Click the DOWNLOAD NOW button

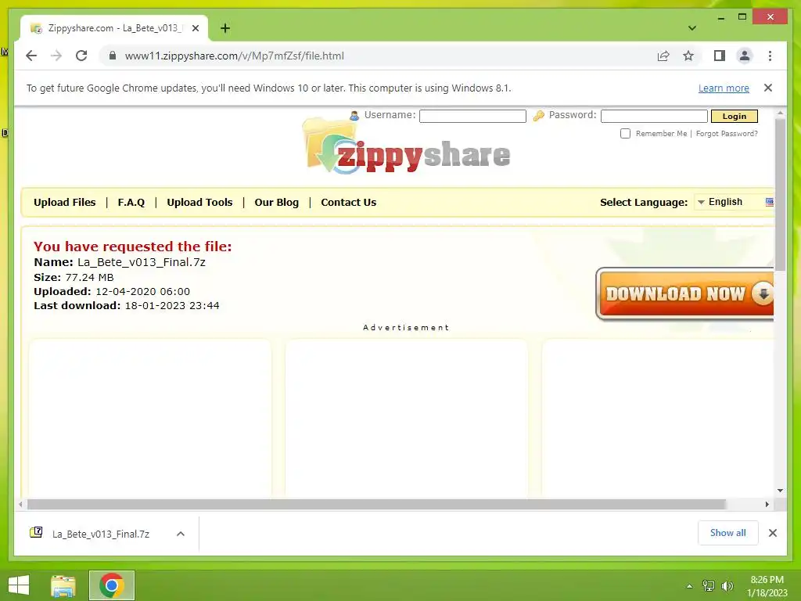685,294
